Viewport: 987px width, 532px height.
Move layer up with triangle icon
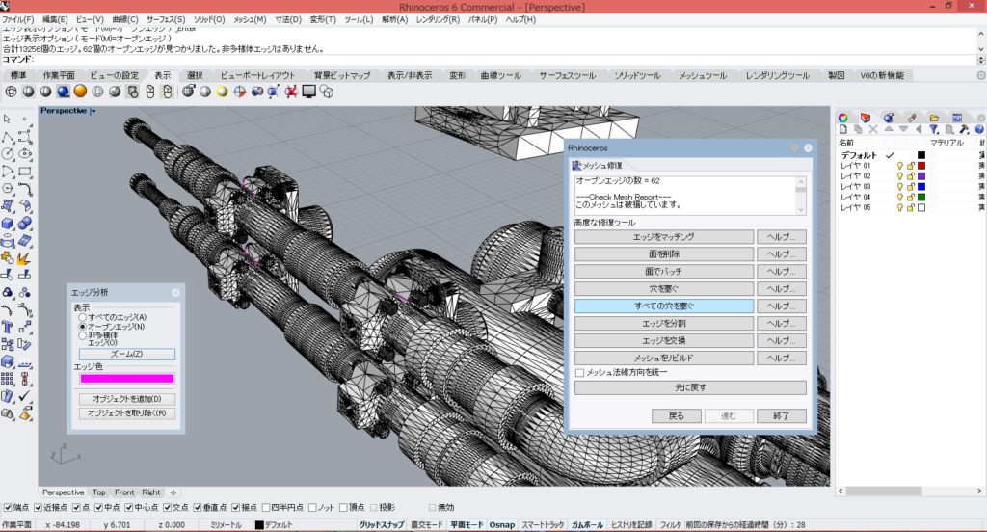click(x=888, y=129)
